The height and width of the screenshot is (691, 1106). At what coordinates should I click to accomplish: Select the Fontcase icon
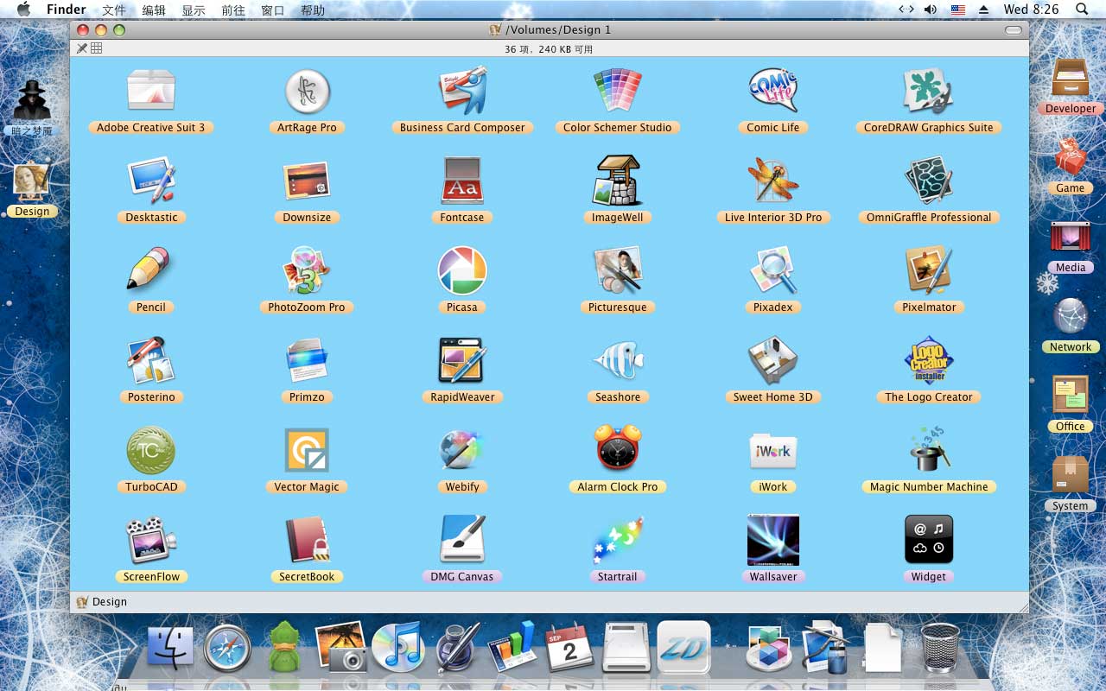pyautogui.click(x=462, y=181)
